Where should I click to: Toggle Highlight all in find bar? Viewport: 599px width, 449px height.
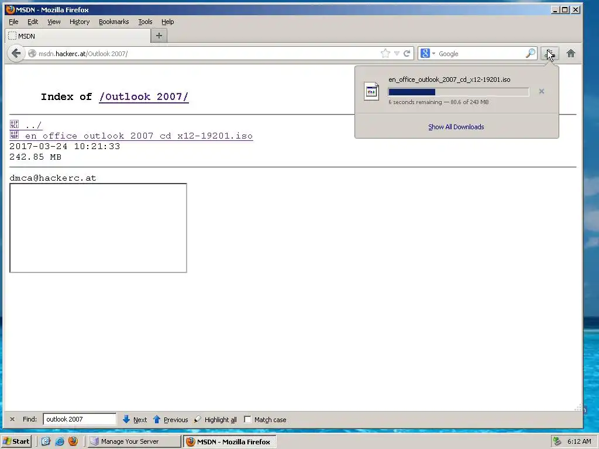(215, 420)
